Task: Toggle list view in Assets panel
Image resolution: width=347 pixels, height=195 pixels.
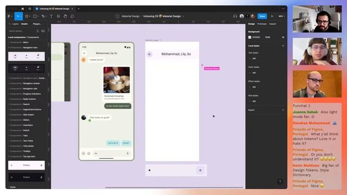Action: click(37, 31)
